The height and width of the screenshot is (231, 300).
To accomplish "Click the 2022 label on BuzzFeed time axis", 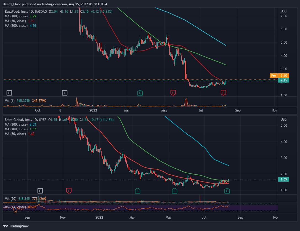I will (x=93, y=110).
